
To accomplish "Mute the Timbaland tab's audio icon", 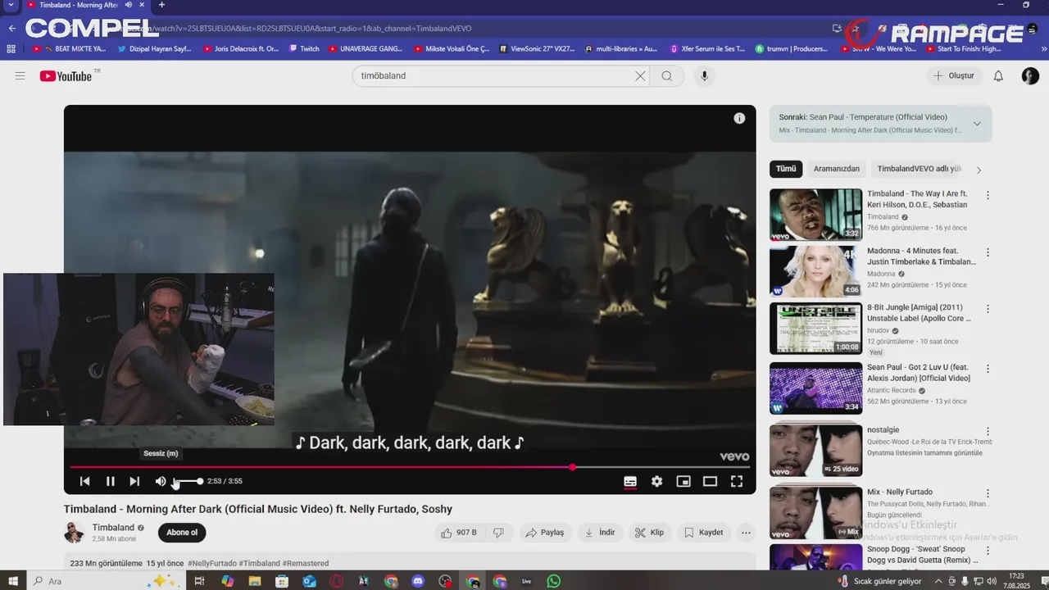I will pyautogui.click(x=129, y=5).
